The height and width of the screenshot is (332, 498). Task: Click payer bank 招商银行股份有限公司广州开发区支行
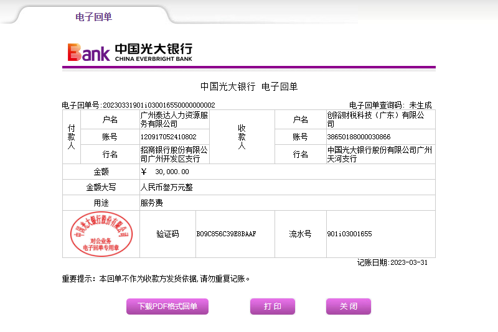(174, 154)
